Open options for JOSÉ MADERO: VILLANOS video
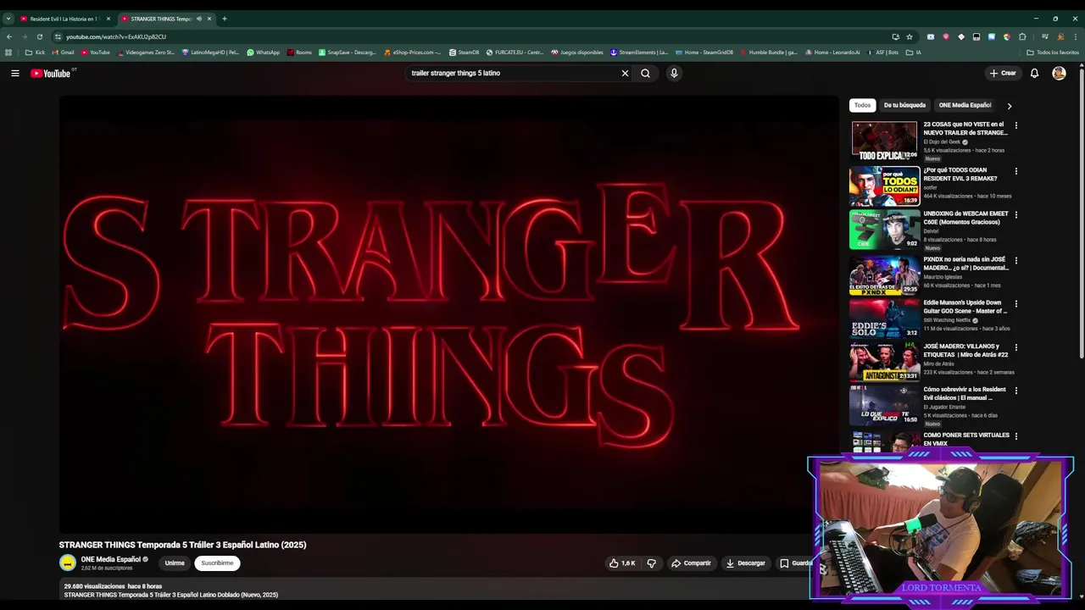 pyautogui.click(x=1015, y=347)
